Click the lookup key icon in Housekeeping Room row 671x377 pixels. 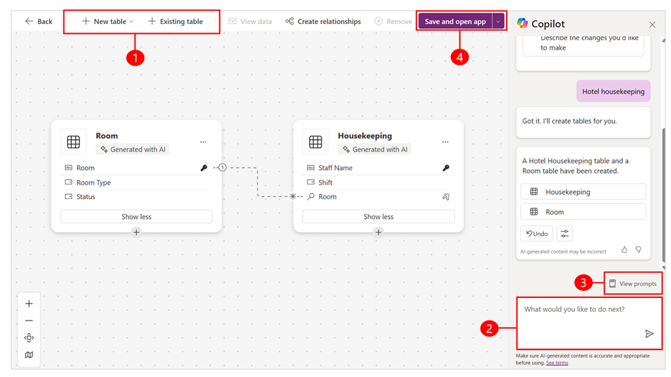pos(446,197)
